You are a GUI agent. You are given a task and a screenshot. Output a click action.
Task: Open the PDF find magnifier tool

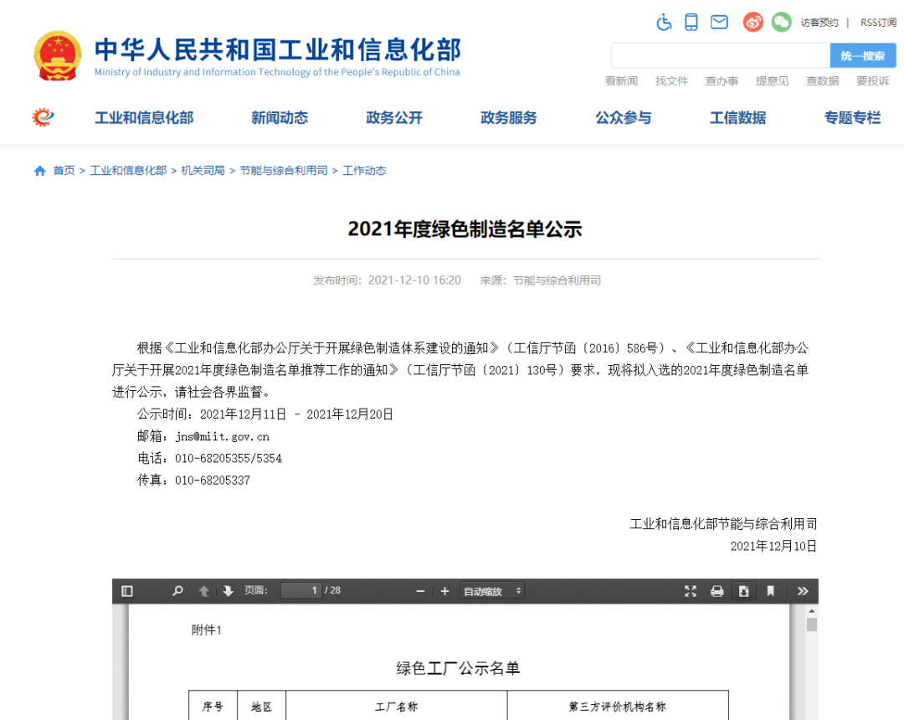point(177,591)
